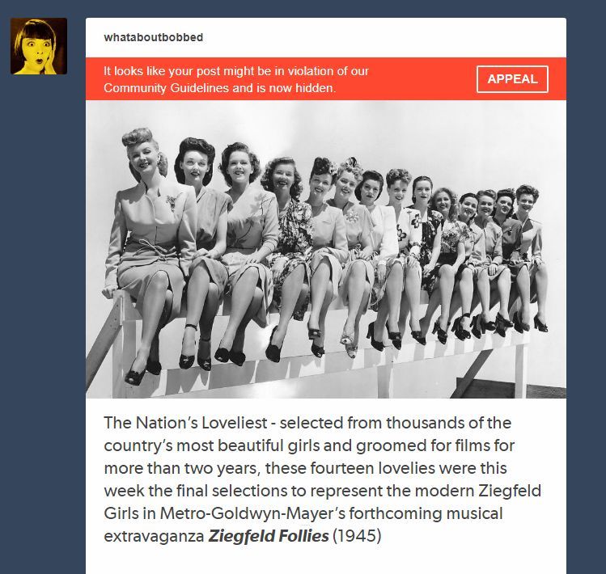606x574 pixels.
Task: Click the "(1945)" year in caption
Action: tap(357, 536)
